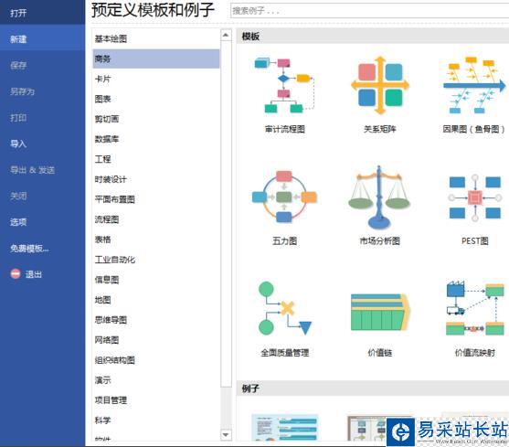Open the 审计流程图 template icon
Image resolution: width=509 pixels, height=447 pixels.
click(284, 85)
